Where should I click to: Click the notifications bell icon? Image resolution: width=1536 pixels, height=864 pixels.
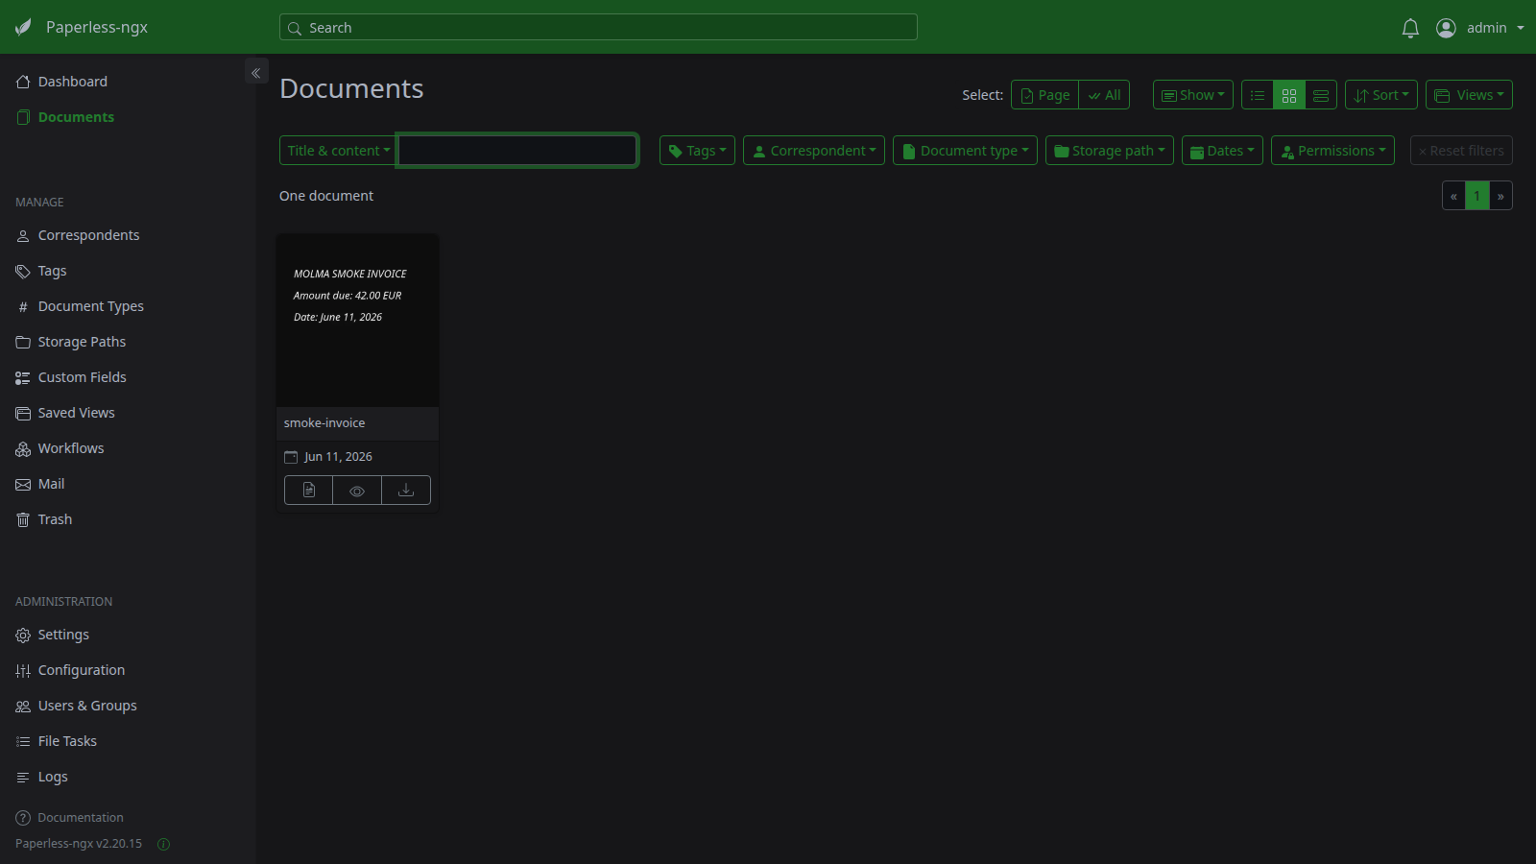coord(1410,28)
